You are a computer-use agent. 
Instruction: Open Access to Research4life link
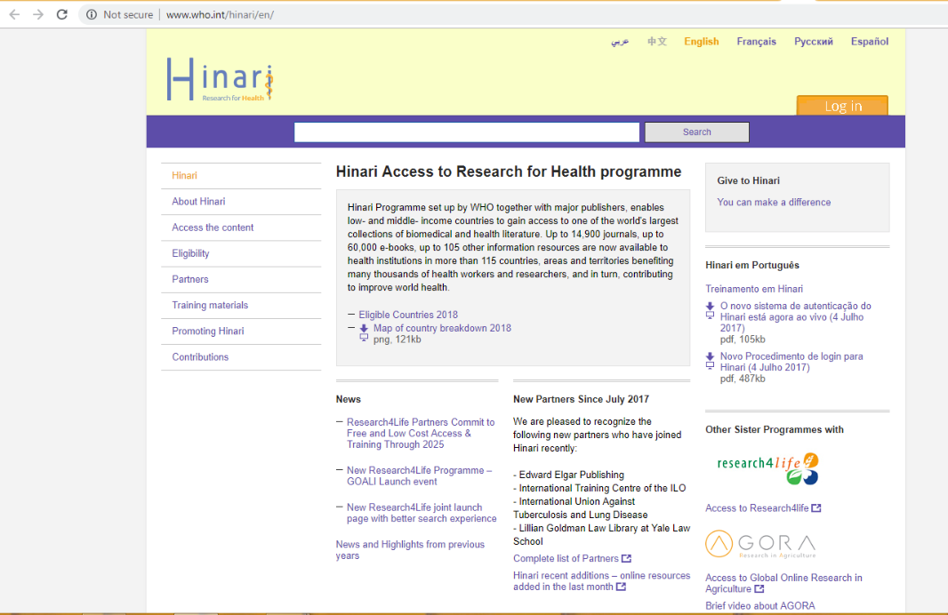pyautogui.click(x=757, y=508)
